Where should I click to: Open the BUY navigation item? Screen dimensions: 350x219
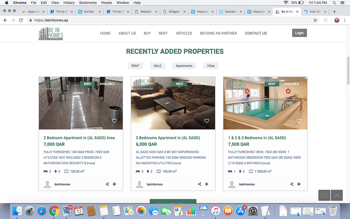(x=147, y=33)
